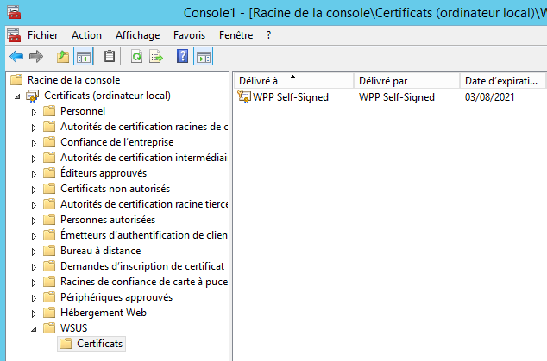Click the Refresh toolbar icon
547x361 pixels.
coord(136,56)
